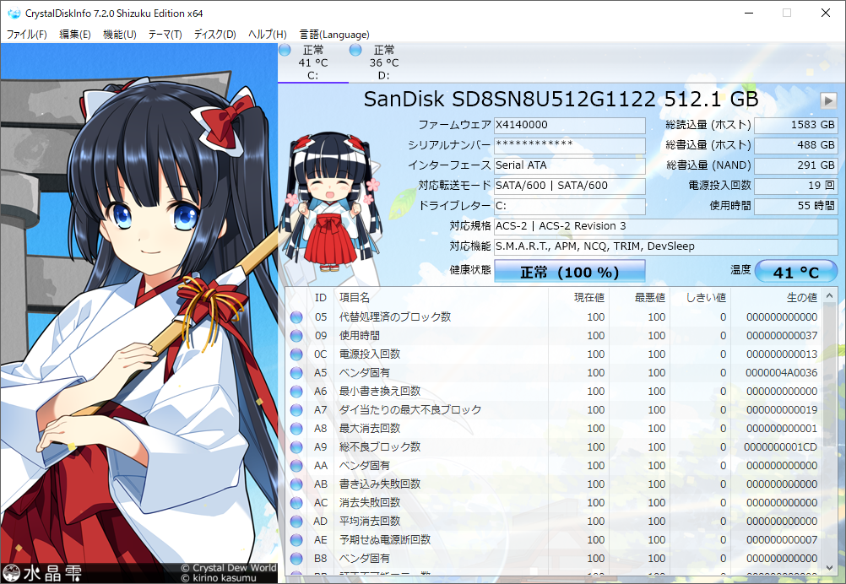The width and height of the screenshot is (846, 584).
Task: Click raw value 0000000001CD
Action: [x=781, y=447]
